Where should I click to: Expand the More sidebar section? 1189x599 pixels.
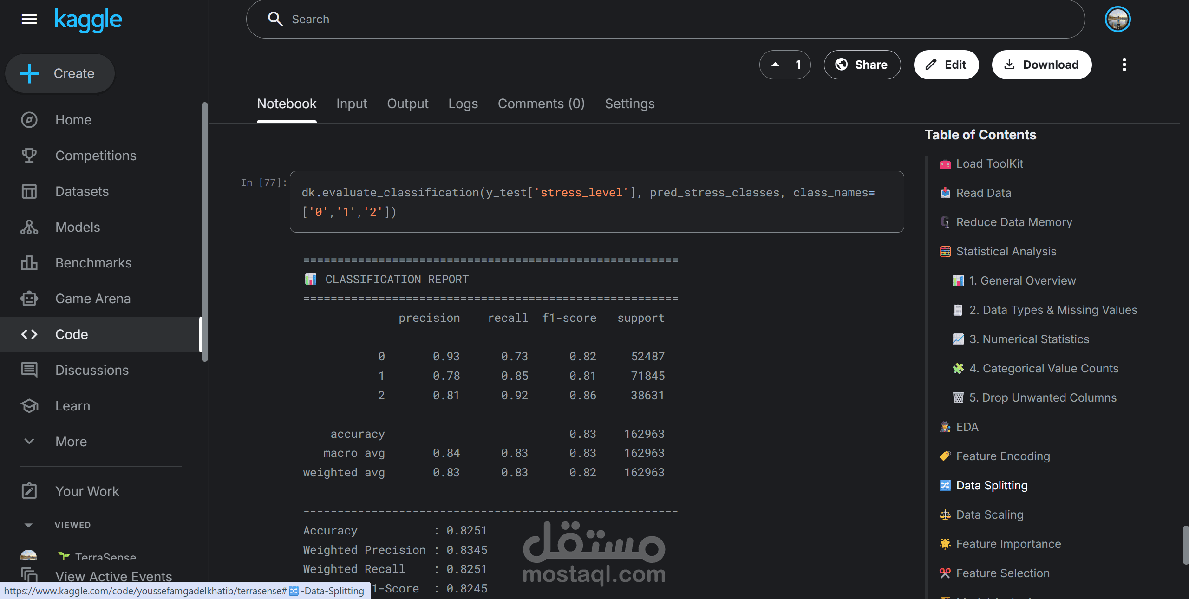click(x=29, y=442)
